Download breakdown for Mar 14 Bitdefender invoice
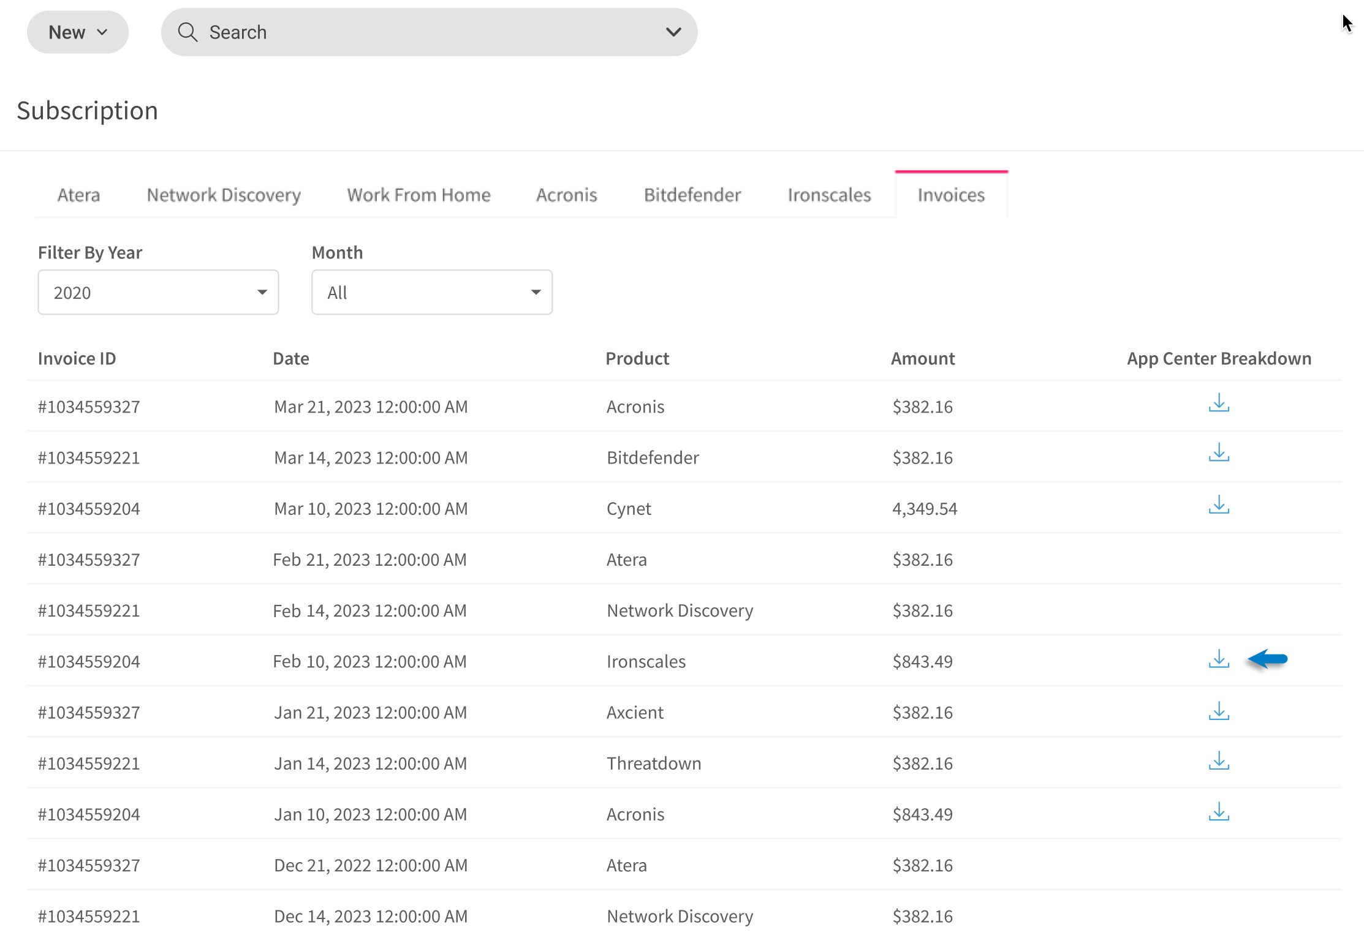Image resolution: width=1364 pixels, height=938 pixels. (1219, 453)
